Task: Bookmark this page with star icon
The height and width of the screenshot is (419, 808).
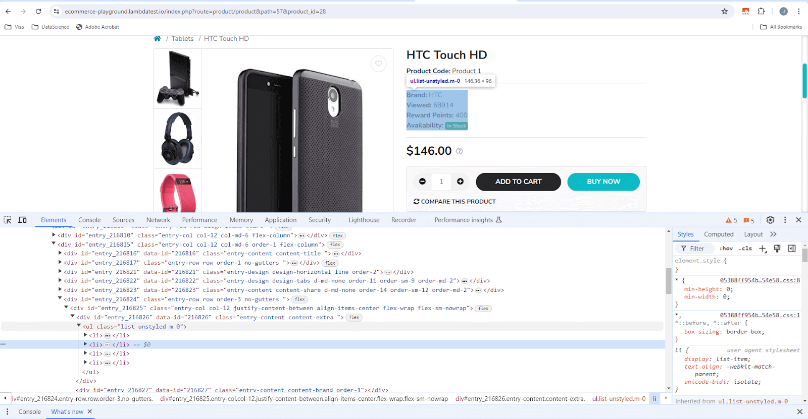Action: [725, 11]
